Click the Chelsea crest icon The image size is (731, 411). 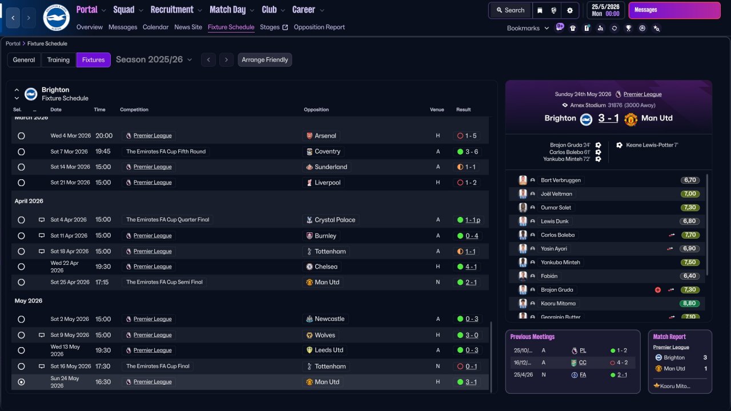310,267
